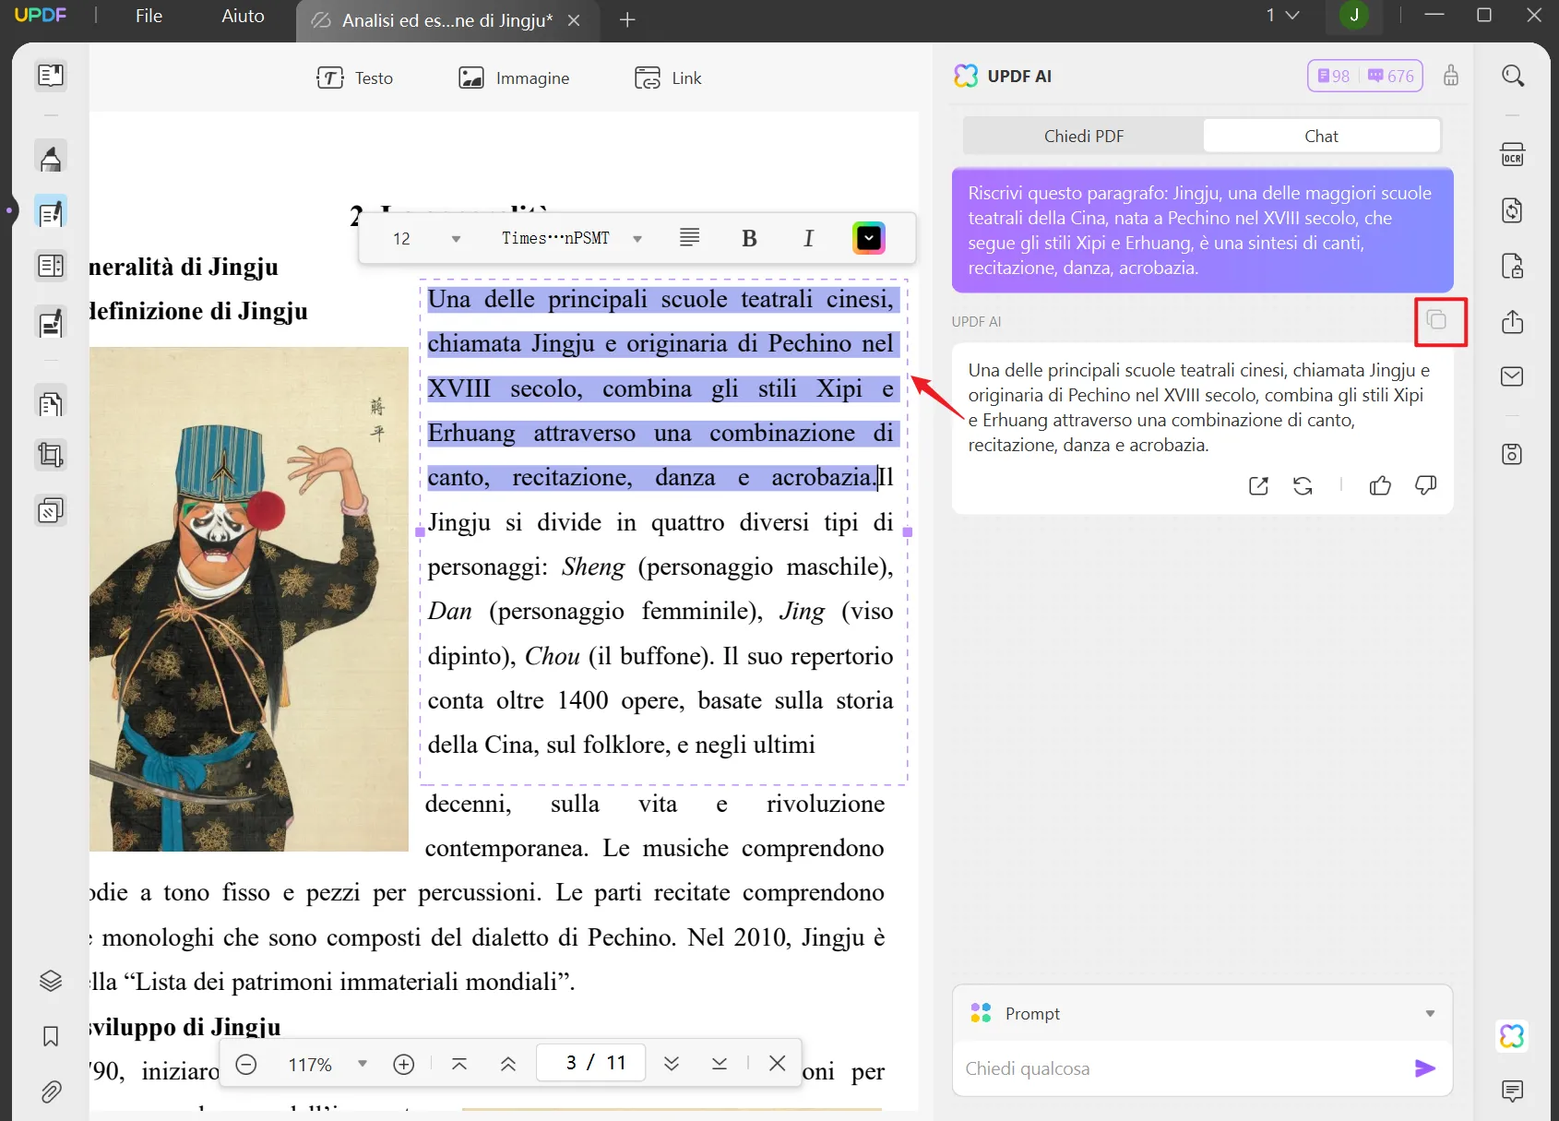Copy the AI response text

click(x=1436, y=320)
